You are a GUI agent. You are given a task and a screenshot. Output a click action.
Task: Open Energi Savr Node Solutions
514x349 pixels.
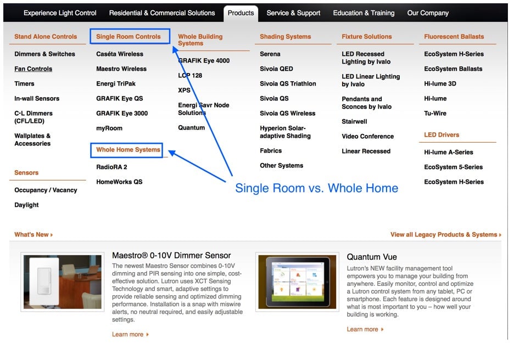(x=204, y=109)
